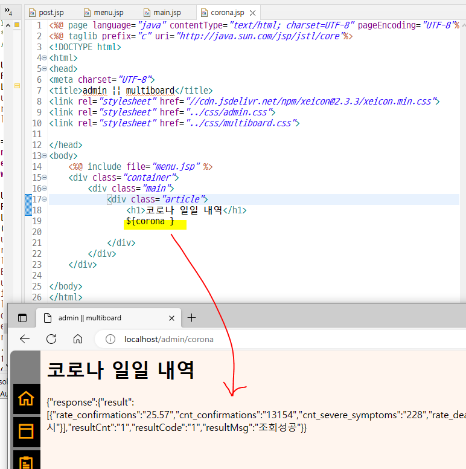
Task: View site information icon in address bar
Action: click(110, 339)
